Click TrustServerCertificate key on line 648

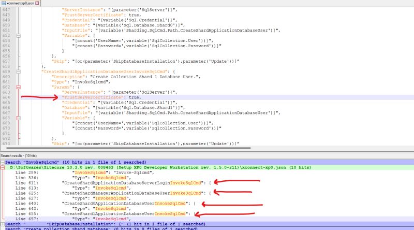pyautogui.click(x=93, y=15)
